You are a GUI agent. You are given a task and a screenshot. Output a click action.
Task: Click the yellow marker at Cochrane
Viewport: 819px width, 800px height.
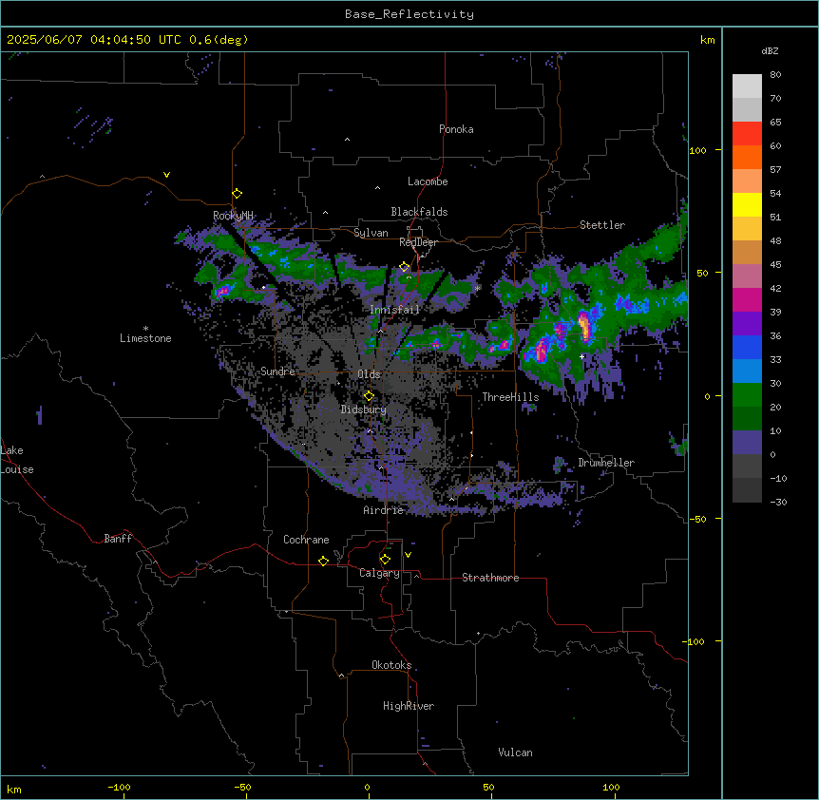(x=323, y=561)
